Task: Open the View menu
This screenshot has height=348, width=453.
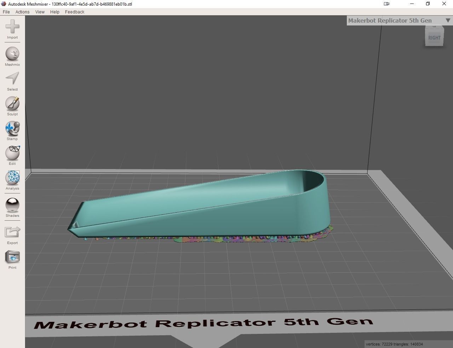Action: (x=40, y=12)
